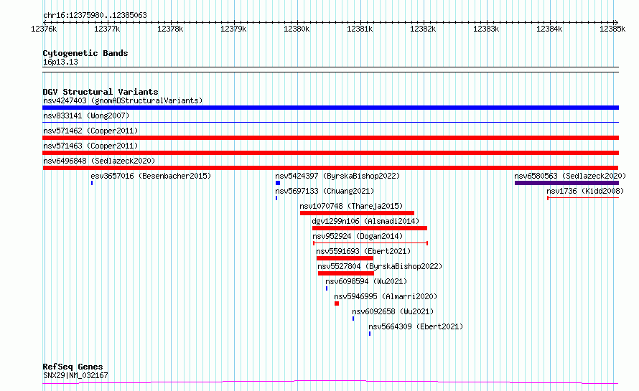Click the 12382k ruler tick label
This screenshot has height=391, width=639.
tap(423, 29)
